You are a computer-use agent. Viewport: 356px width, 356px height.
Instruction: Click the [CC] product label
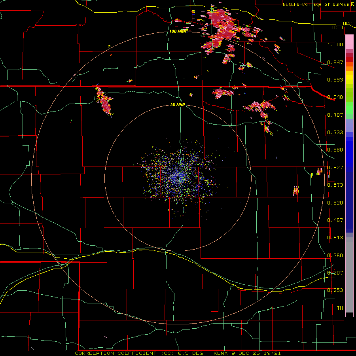point(338,27)
